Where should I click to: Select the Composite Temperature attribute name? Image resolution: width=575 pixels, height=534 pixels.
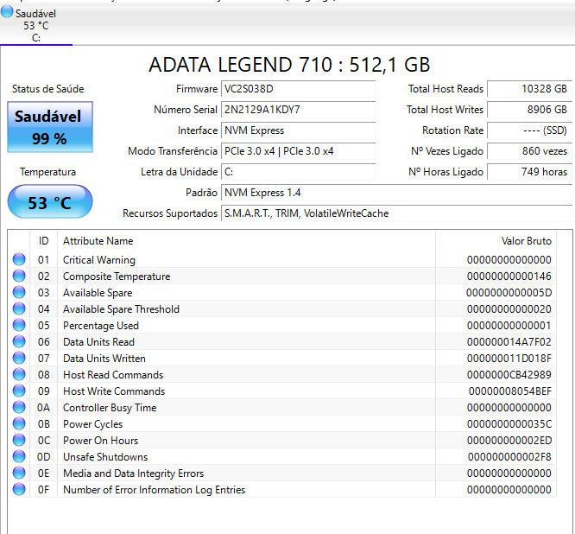[117, 277]
